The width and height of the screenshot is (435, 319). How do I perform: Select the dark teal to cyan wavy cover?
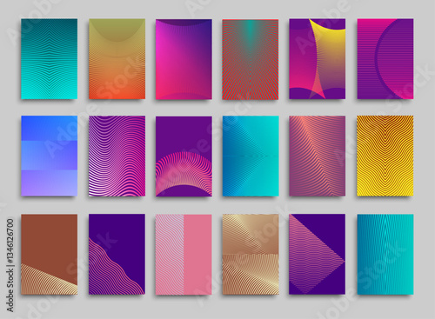(x=50, y=59)
